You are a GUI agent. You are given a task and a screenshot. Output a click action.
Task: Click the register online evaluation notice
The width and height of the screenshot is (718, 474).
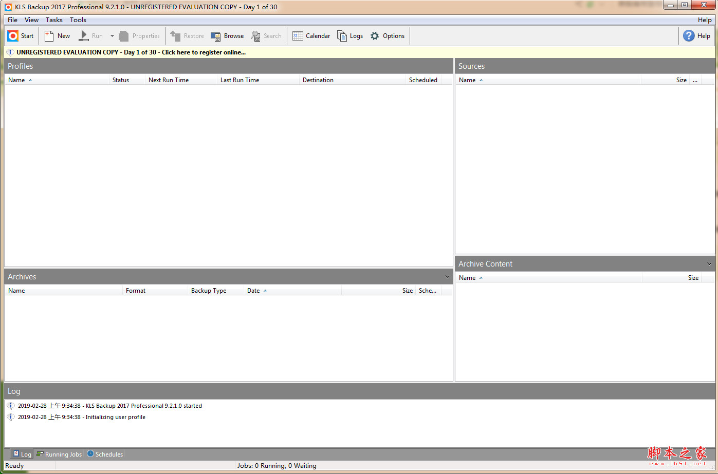[x=131, y=52]
